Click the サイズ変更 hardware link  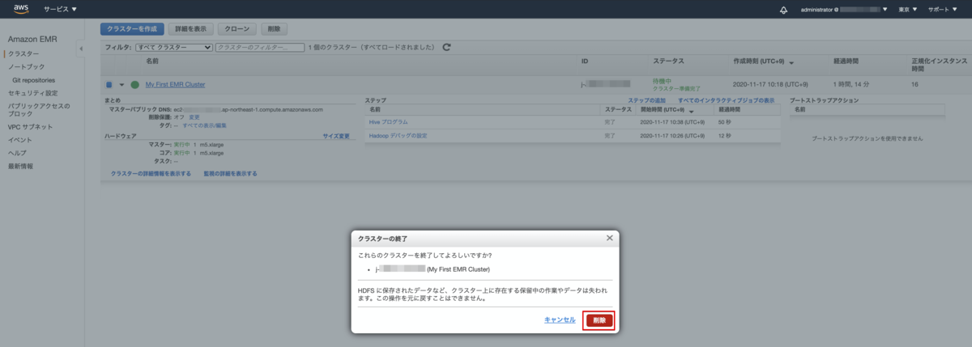336,136
